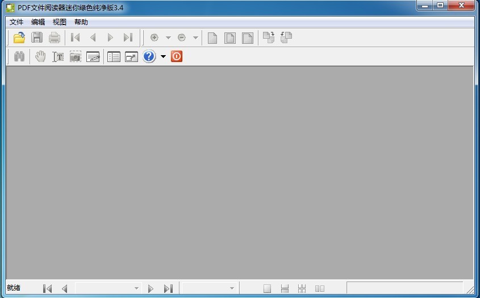Open the zoom level combo box in status bar
Image resolution: width=480 pixels, height=298 pixels.
[x=210, y=288]
